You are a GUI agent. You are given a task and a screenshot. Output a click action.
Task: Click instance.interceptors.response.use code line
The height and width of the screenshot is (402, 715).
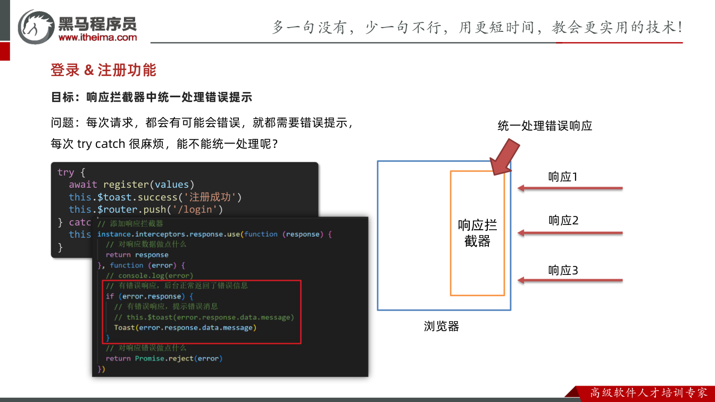tap(214, 234)
